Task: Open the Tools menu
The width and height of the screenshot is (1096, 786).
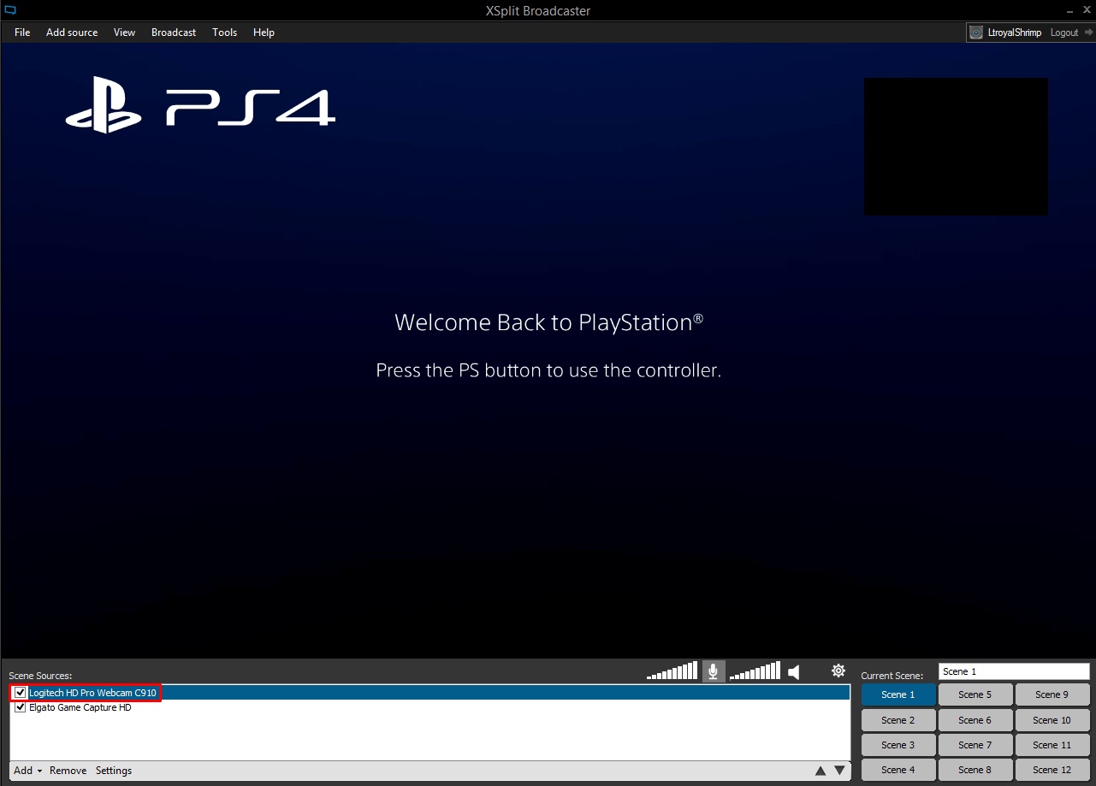Action: 224,33
